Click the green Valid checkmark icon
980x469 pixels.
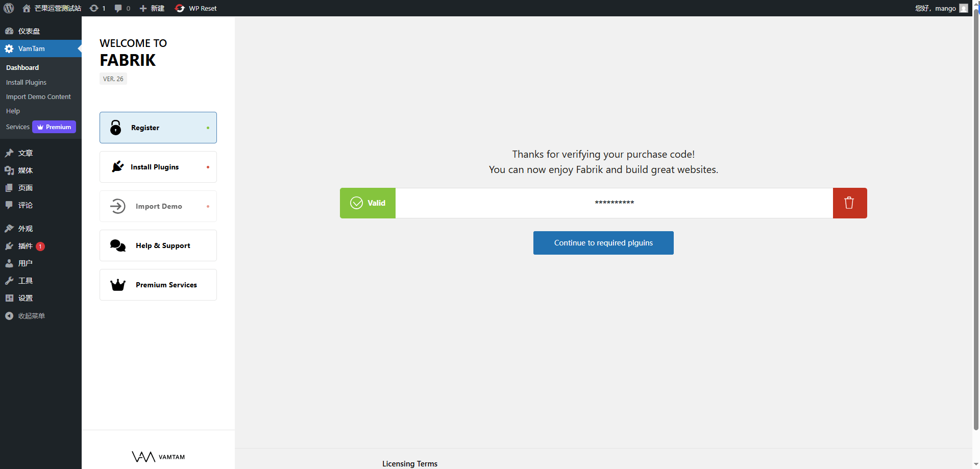click(356, 203)
